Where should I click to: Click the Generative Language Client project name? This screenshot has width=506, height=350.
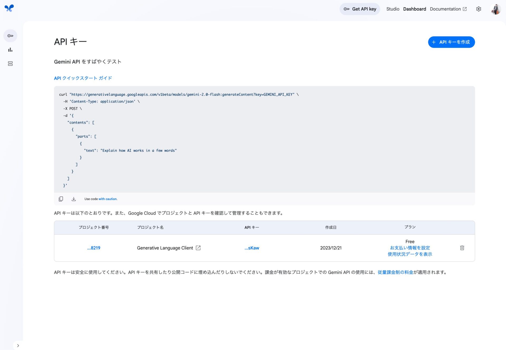[x=165, y=248]
